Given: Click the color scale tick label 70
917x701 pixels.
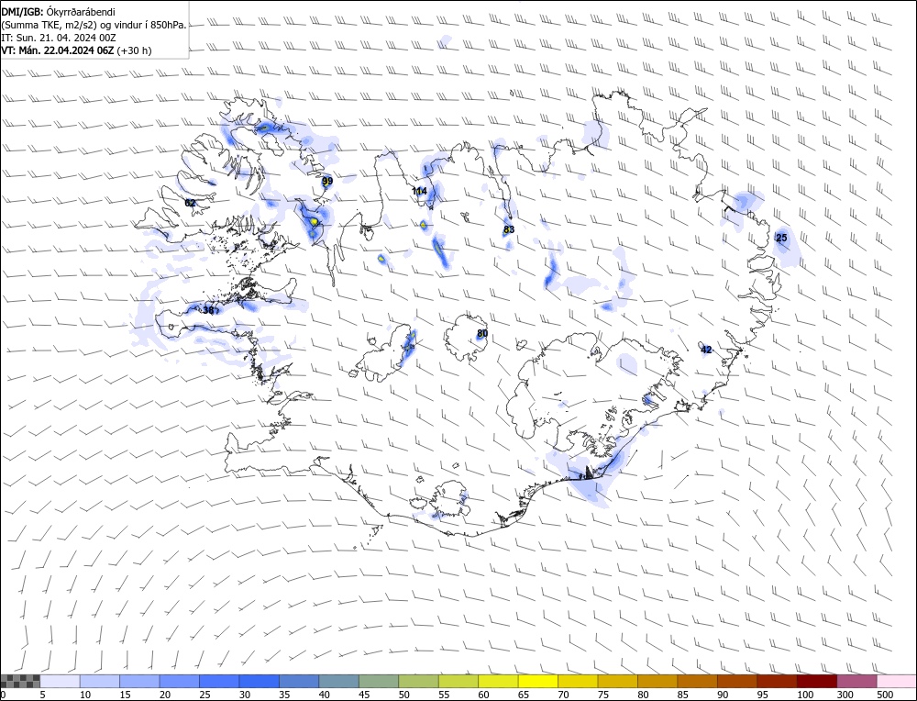Looking at the screenshot, I should (563, 695).
